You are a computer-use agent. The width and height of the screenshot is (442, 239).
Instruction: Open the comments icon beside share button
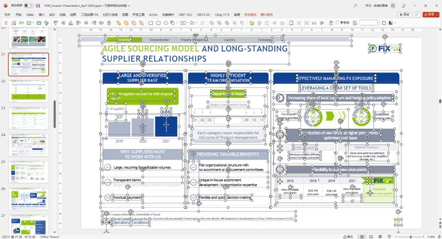pos(417,15)
